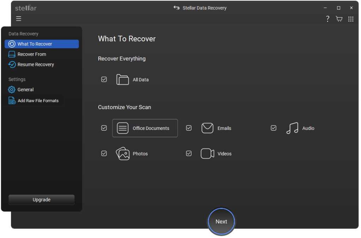Disable the Emails checkbox

click(189, 128)
